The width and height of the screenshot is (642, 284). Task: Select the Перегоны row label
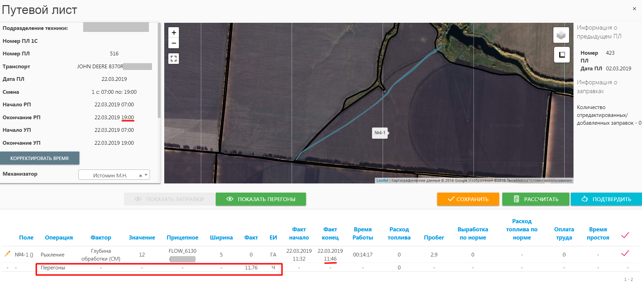53,268
